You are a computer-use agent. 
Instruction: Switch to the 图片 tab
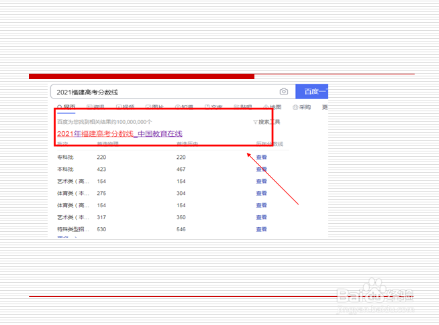(154, 107)
